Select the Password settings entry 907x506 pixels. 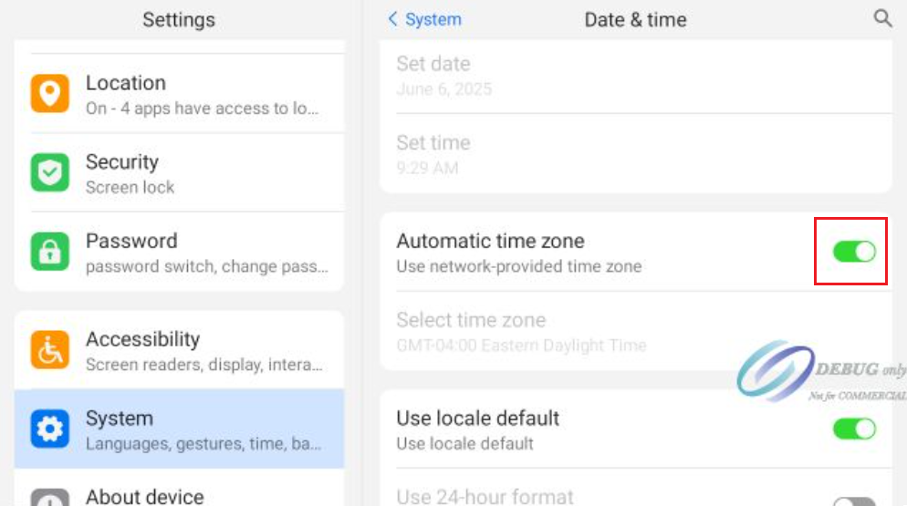(x=203, y=253)
